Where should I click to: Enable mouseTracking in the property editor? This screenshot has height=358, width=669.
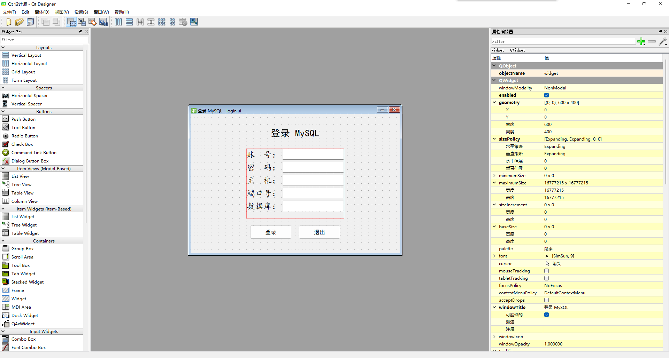546,271
